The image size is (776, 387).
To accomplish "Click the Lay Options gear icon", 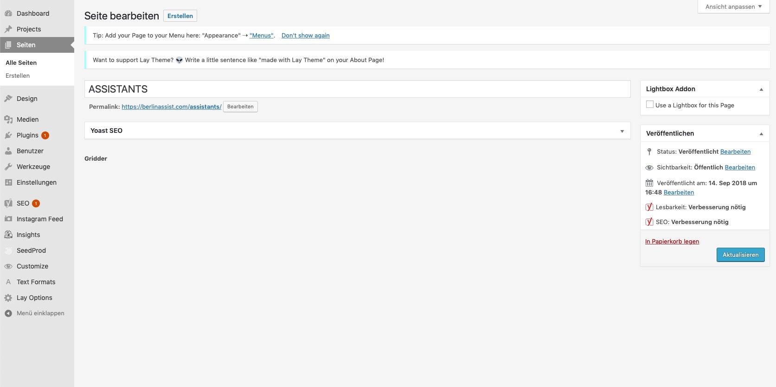I will click(x=8, y=298).
